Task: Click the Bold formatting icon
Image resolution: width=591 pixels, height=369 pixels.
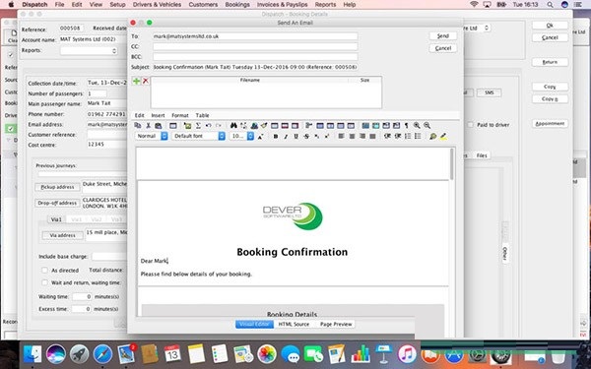Action: click(276, 137)
